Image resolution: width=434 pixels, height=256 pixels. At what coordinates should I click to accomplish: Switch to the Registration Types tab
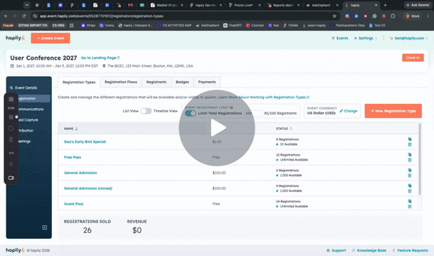pyautogui.click(x=79, y=82)
